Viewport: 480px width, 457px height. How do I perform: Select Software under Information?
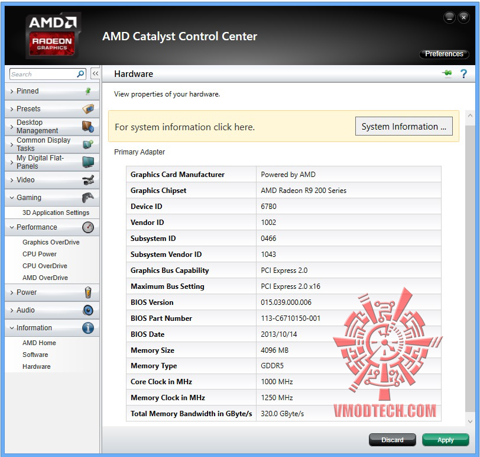35,355
